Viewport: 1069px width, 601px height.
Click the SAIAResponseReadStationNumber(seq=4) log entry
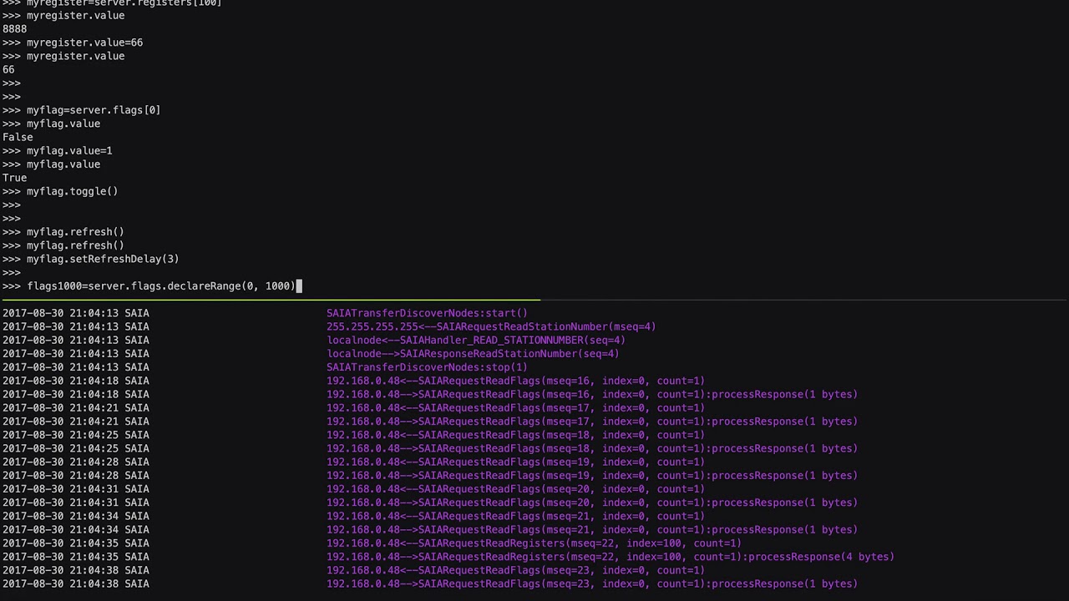(x=473, y=354)
